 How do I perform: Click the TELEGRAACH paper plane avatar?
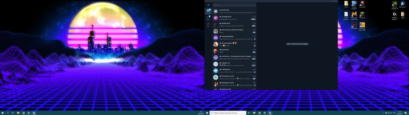216,71
